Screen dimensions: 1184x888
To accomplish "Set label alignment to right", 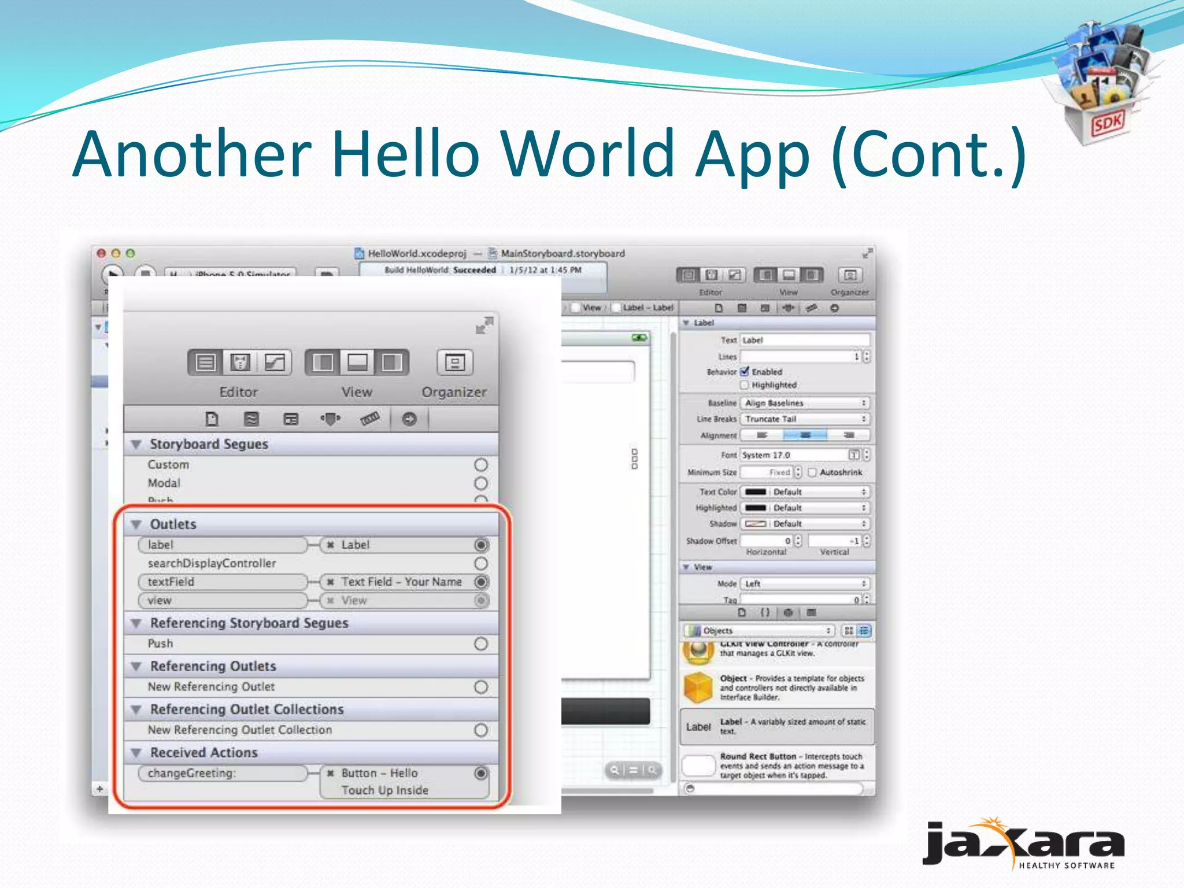I will [x=849, y=435].
